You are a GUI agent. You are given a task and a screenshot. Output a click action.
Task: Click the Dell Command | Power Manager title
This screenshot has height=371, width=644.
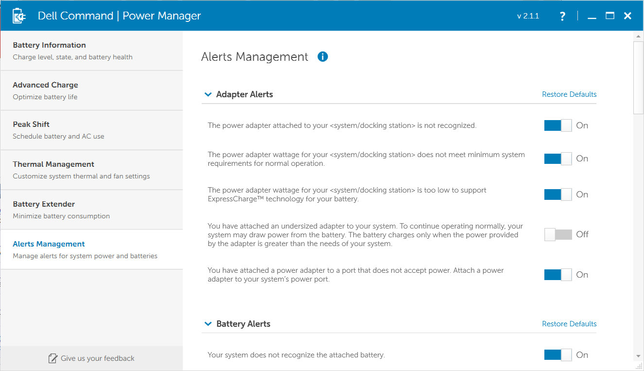tap(119, 16)
